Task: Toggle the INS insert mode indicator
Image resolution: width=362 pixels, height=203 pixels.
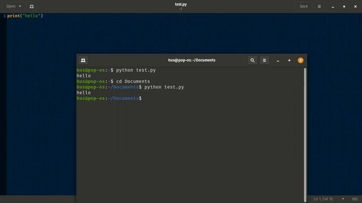Action: [x=355, y=199]
